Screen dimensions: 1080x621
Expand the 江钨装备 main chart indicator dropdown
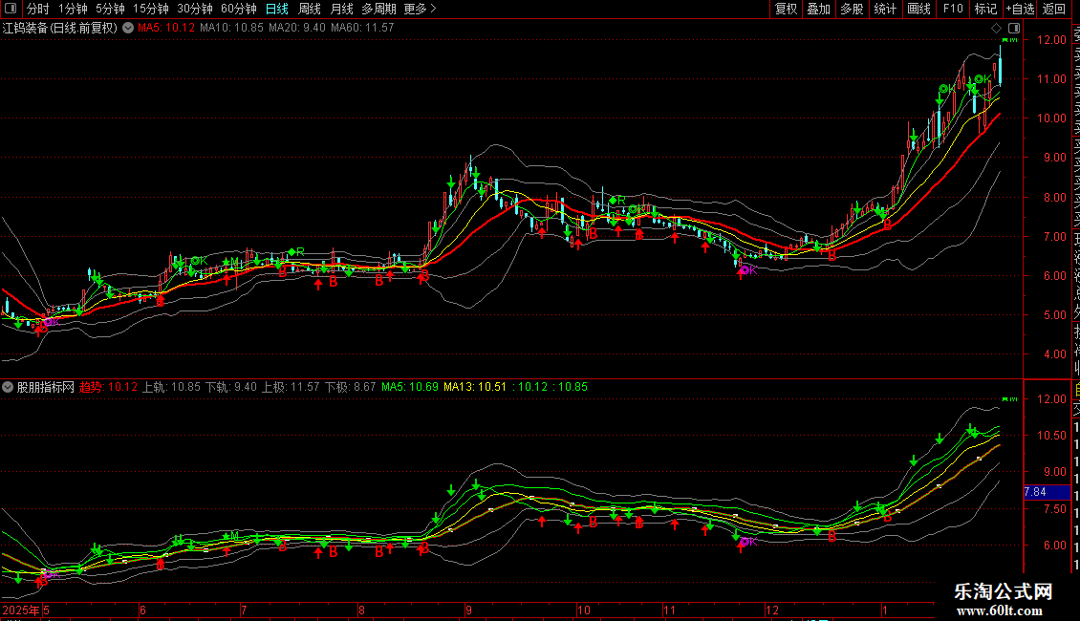(128, 28)
